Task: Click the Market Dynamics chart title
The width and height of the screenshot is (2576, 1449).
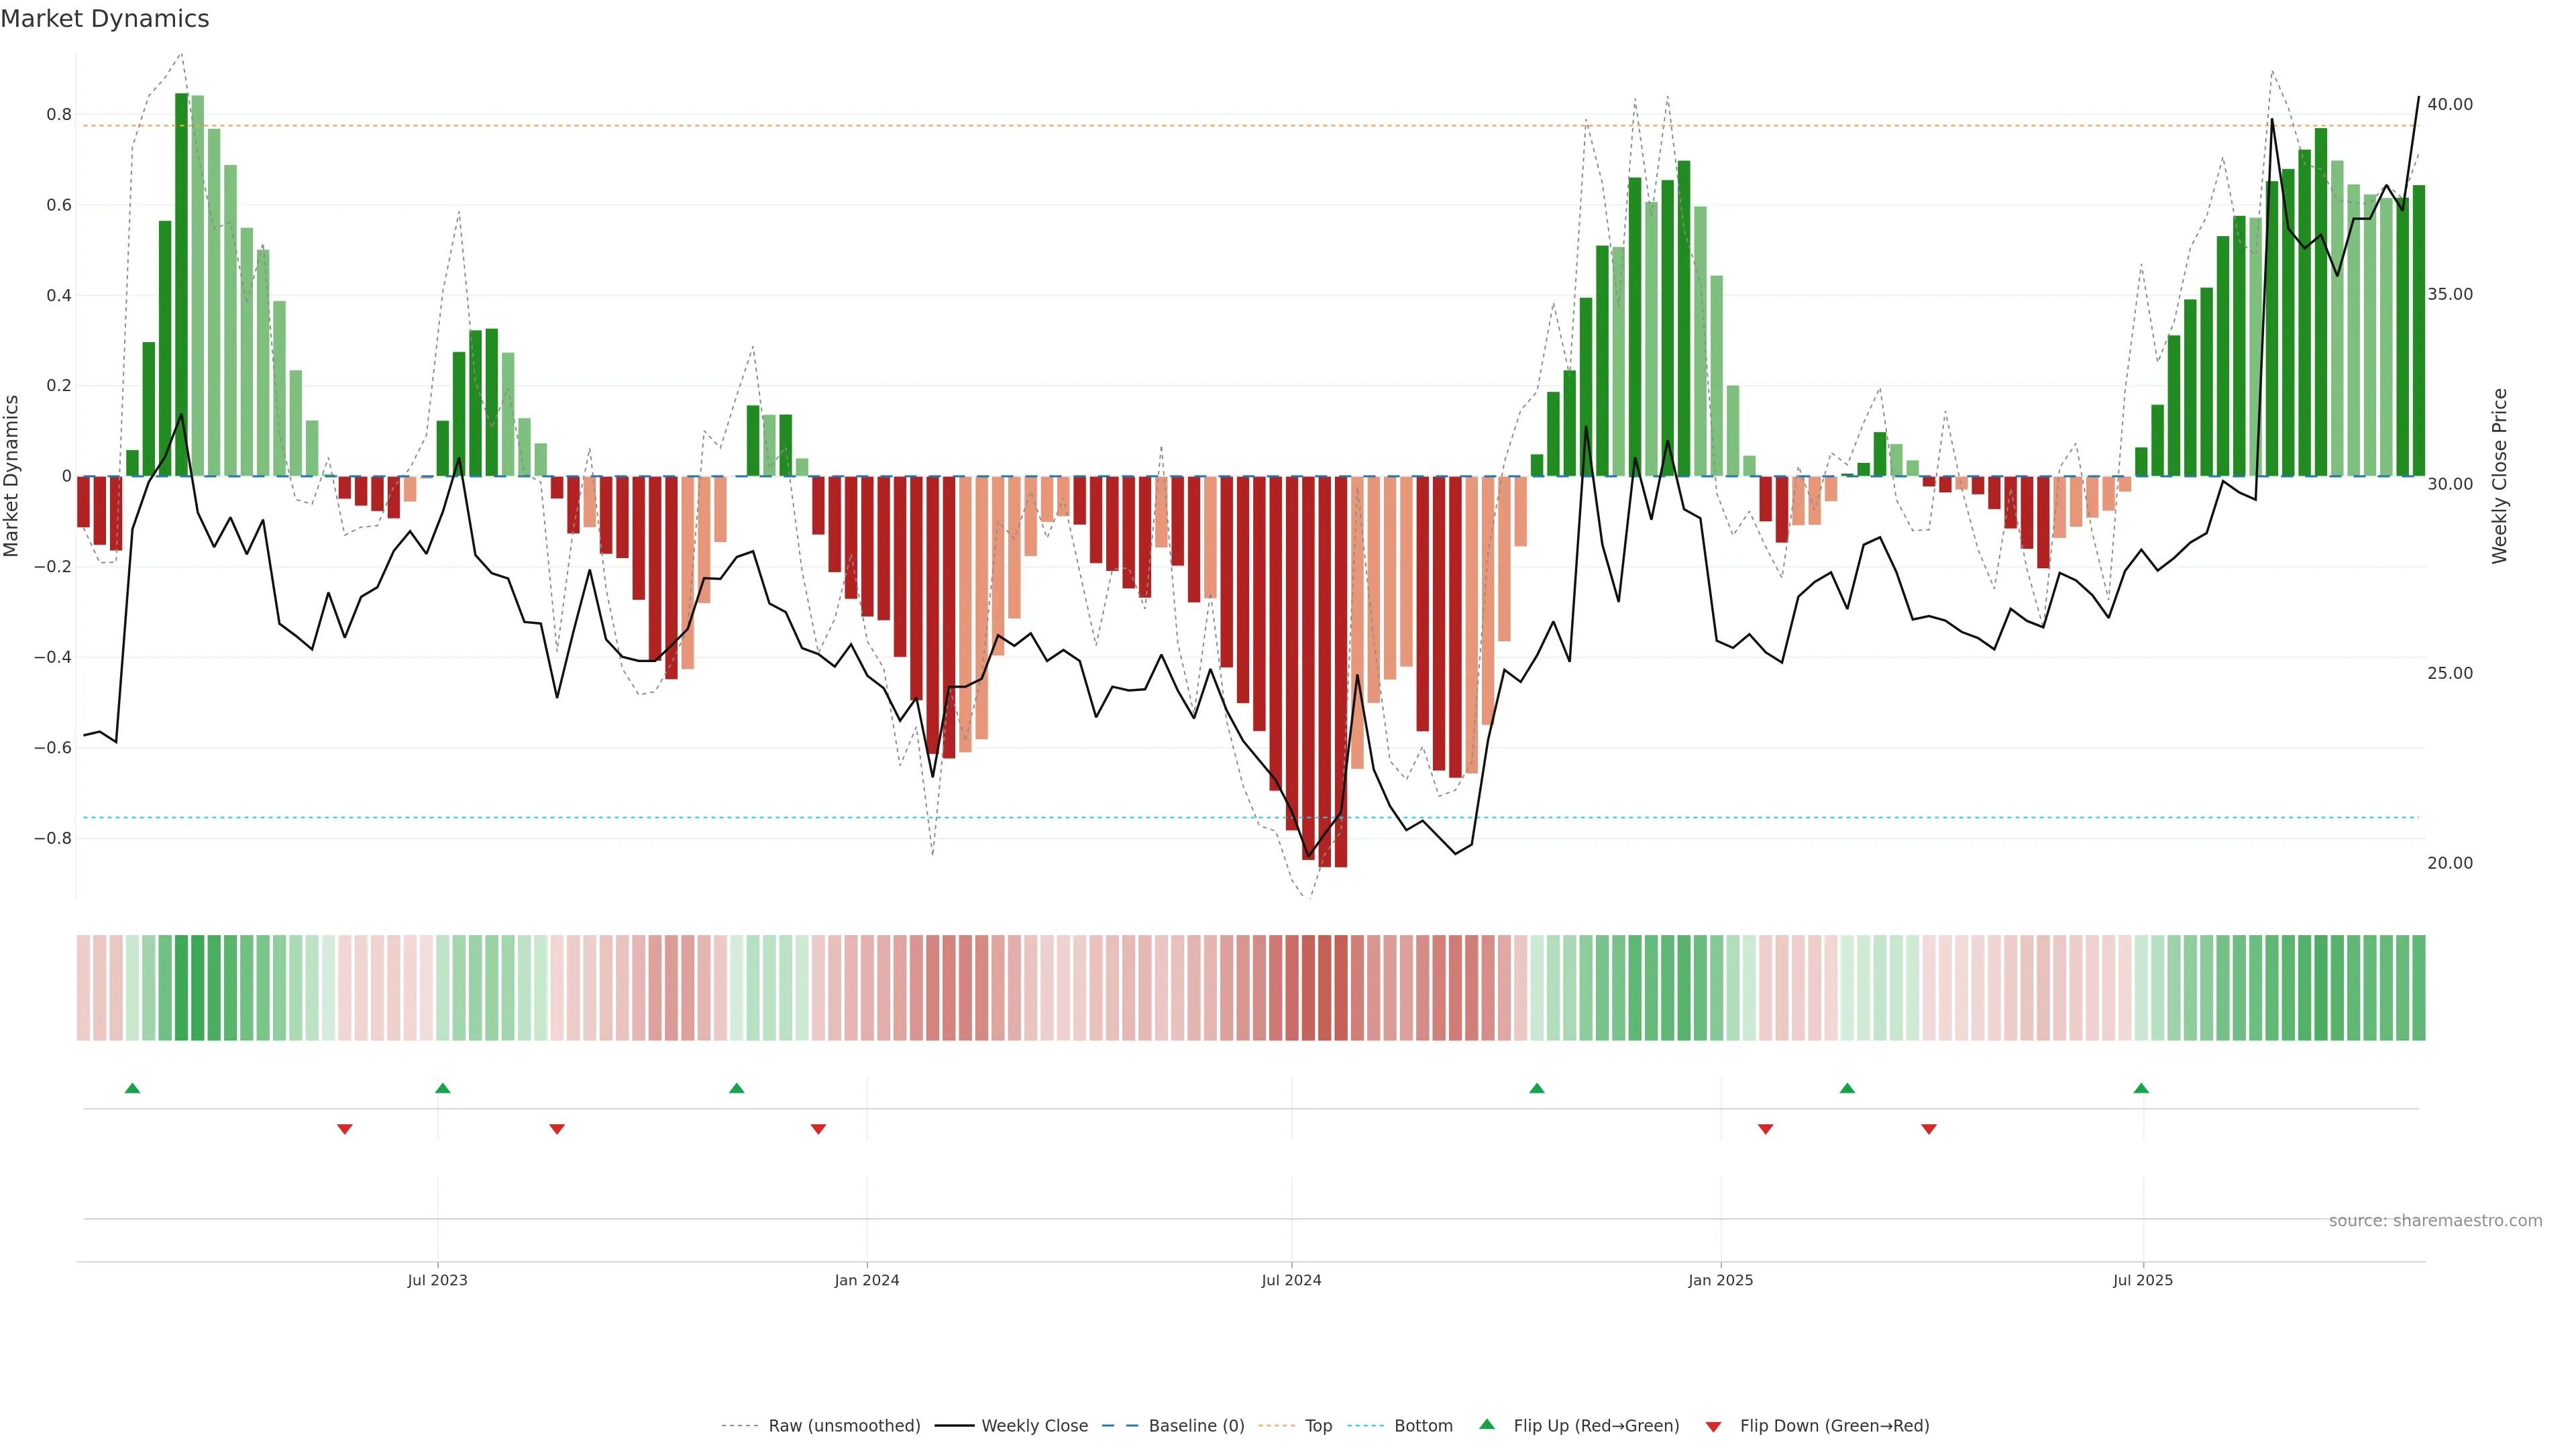Action: [x=105, y=19]
